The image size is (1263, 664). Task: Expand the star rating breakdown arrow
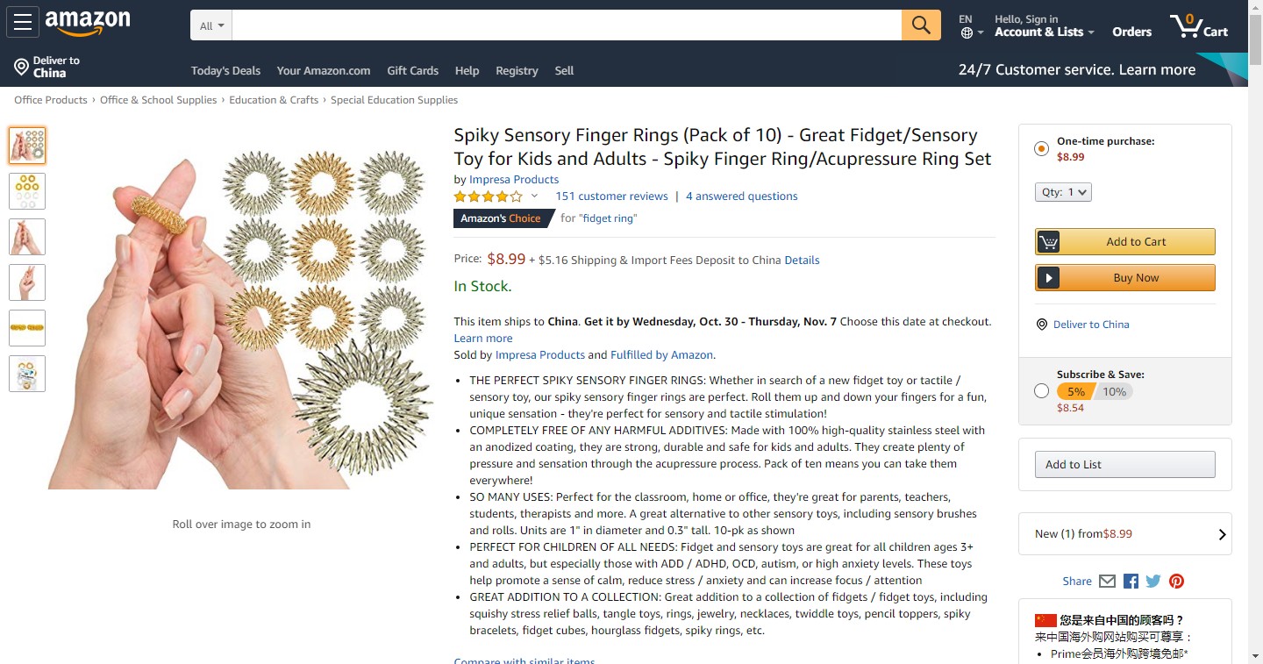click(x=534, y=196)
